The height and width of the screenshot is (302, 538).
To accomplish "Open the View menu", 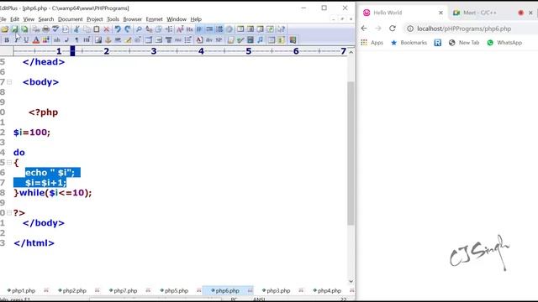I will coord(29,19).
